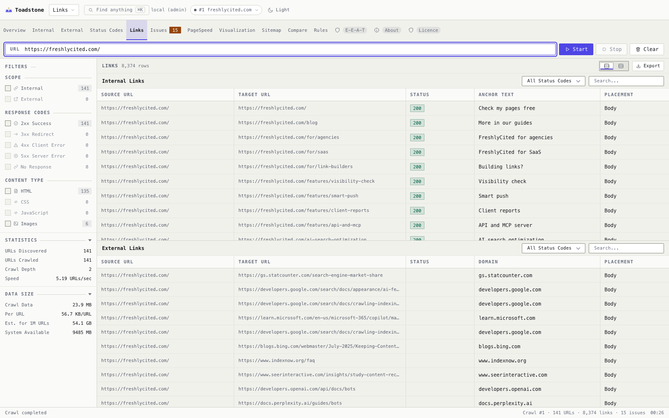669x418 pixels.
Task: Click the Internal scope link icon
Action: click(x=16, y=88)
